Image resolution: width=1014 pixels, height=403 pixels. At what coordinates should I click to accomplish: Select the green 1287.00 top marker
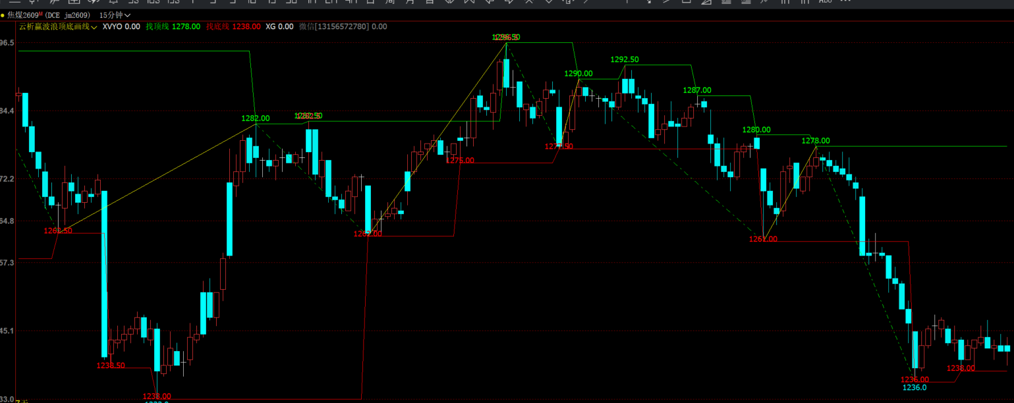tap(697, 90)
